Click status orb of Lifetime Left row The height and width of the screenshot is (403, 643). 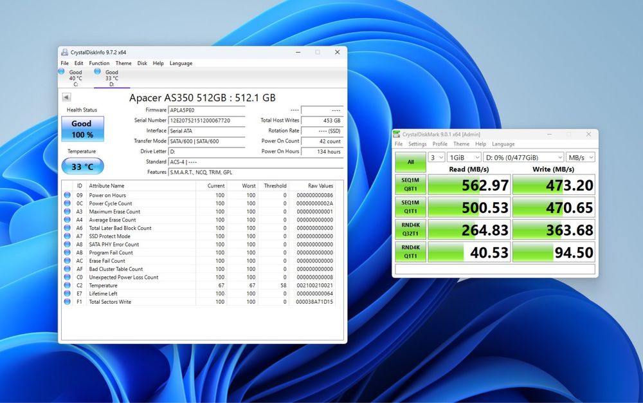(x=68, y=294)
